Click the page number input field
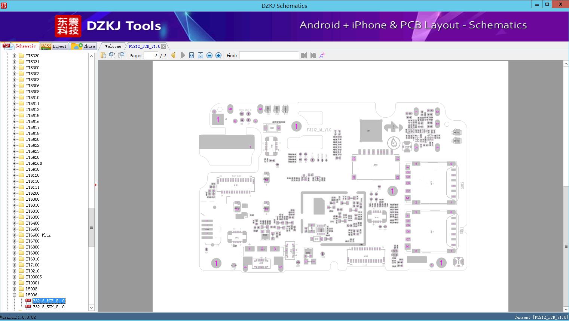 tap(151, 55)
